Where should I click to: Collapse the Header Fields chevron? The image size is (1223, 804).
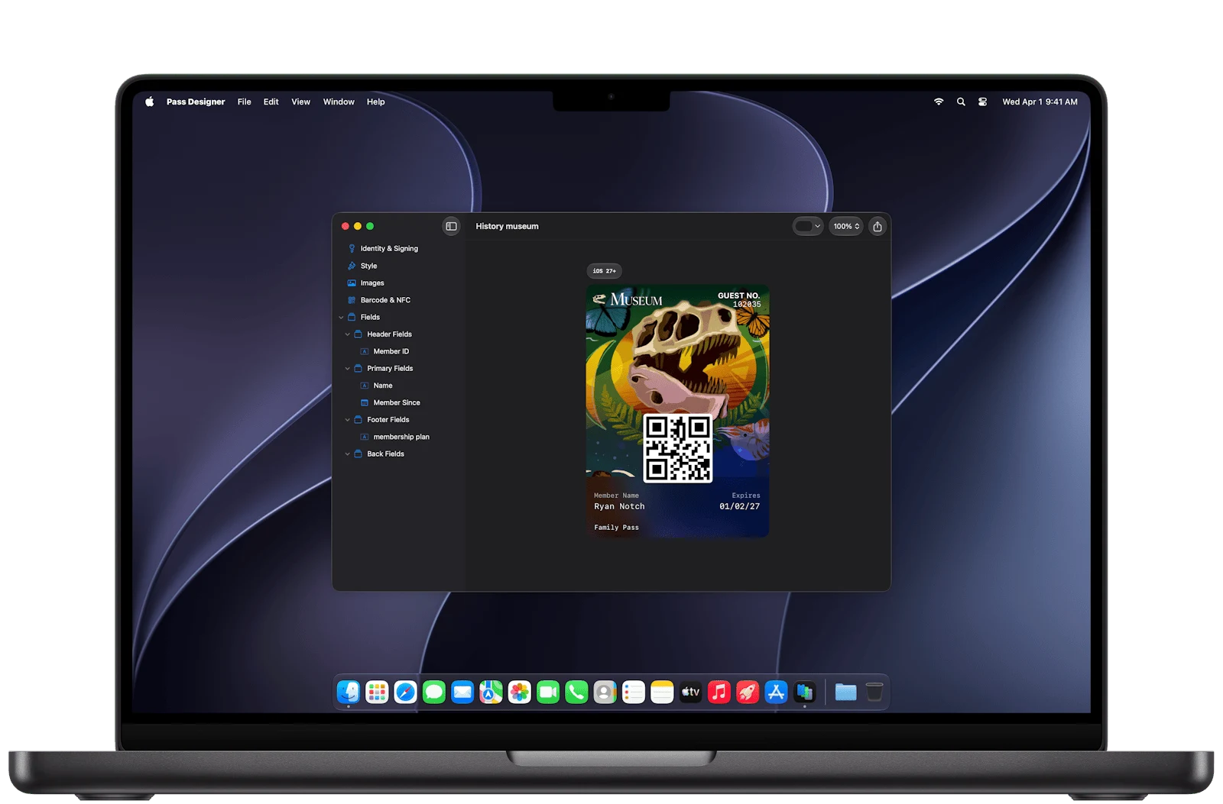click(347, 334)
